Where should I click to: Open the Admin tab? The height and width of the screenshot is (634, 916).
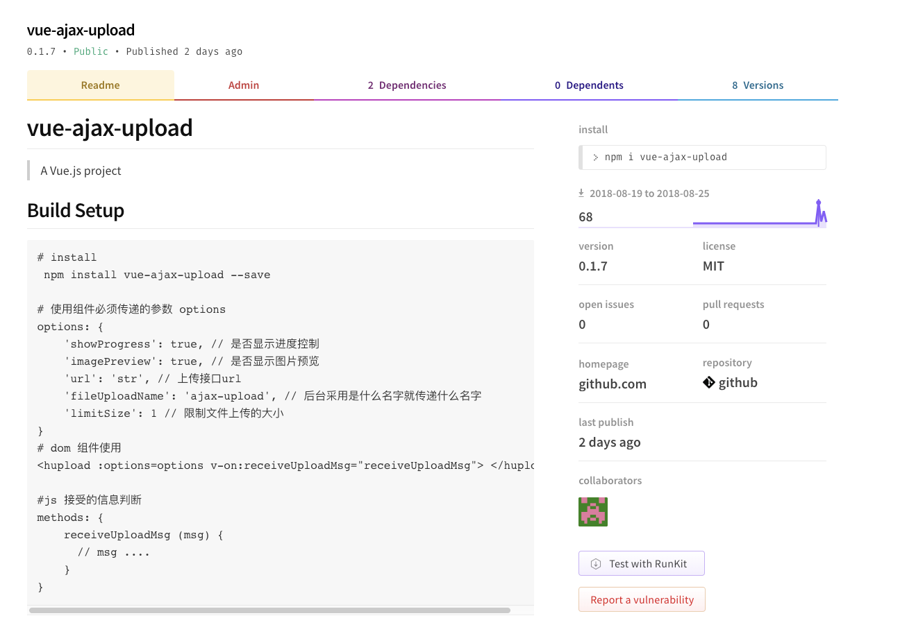coord(244,85)
